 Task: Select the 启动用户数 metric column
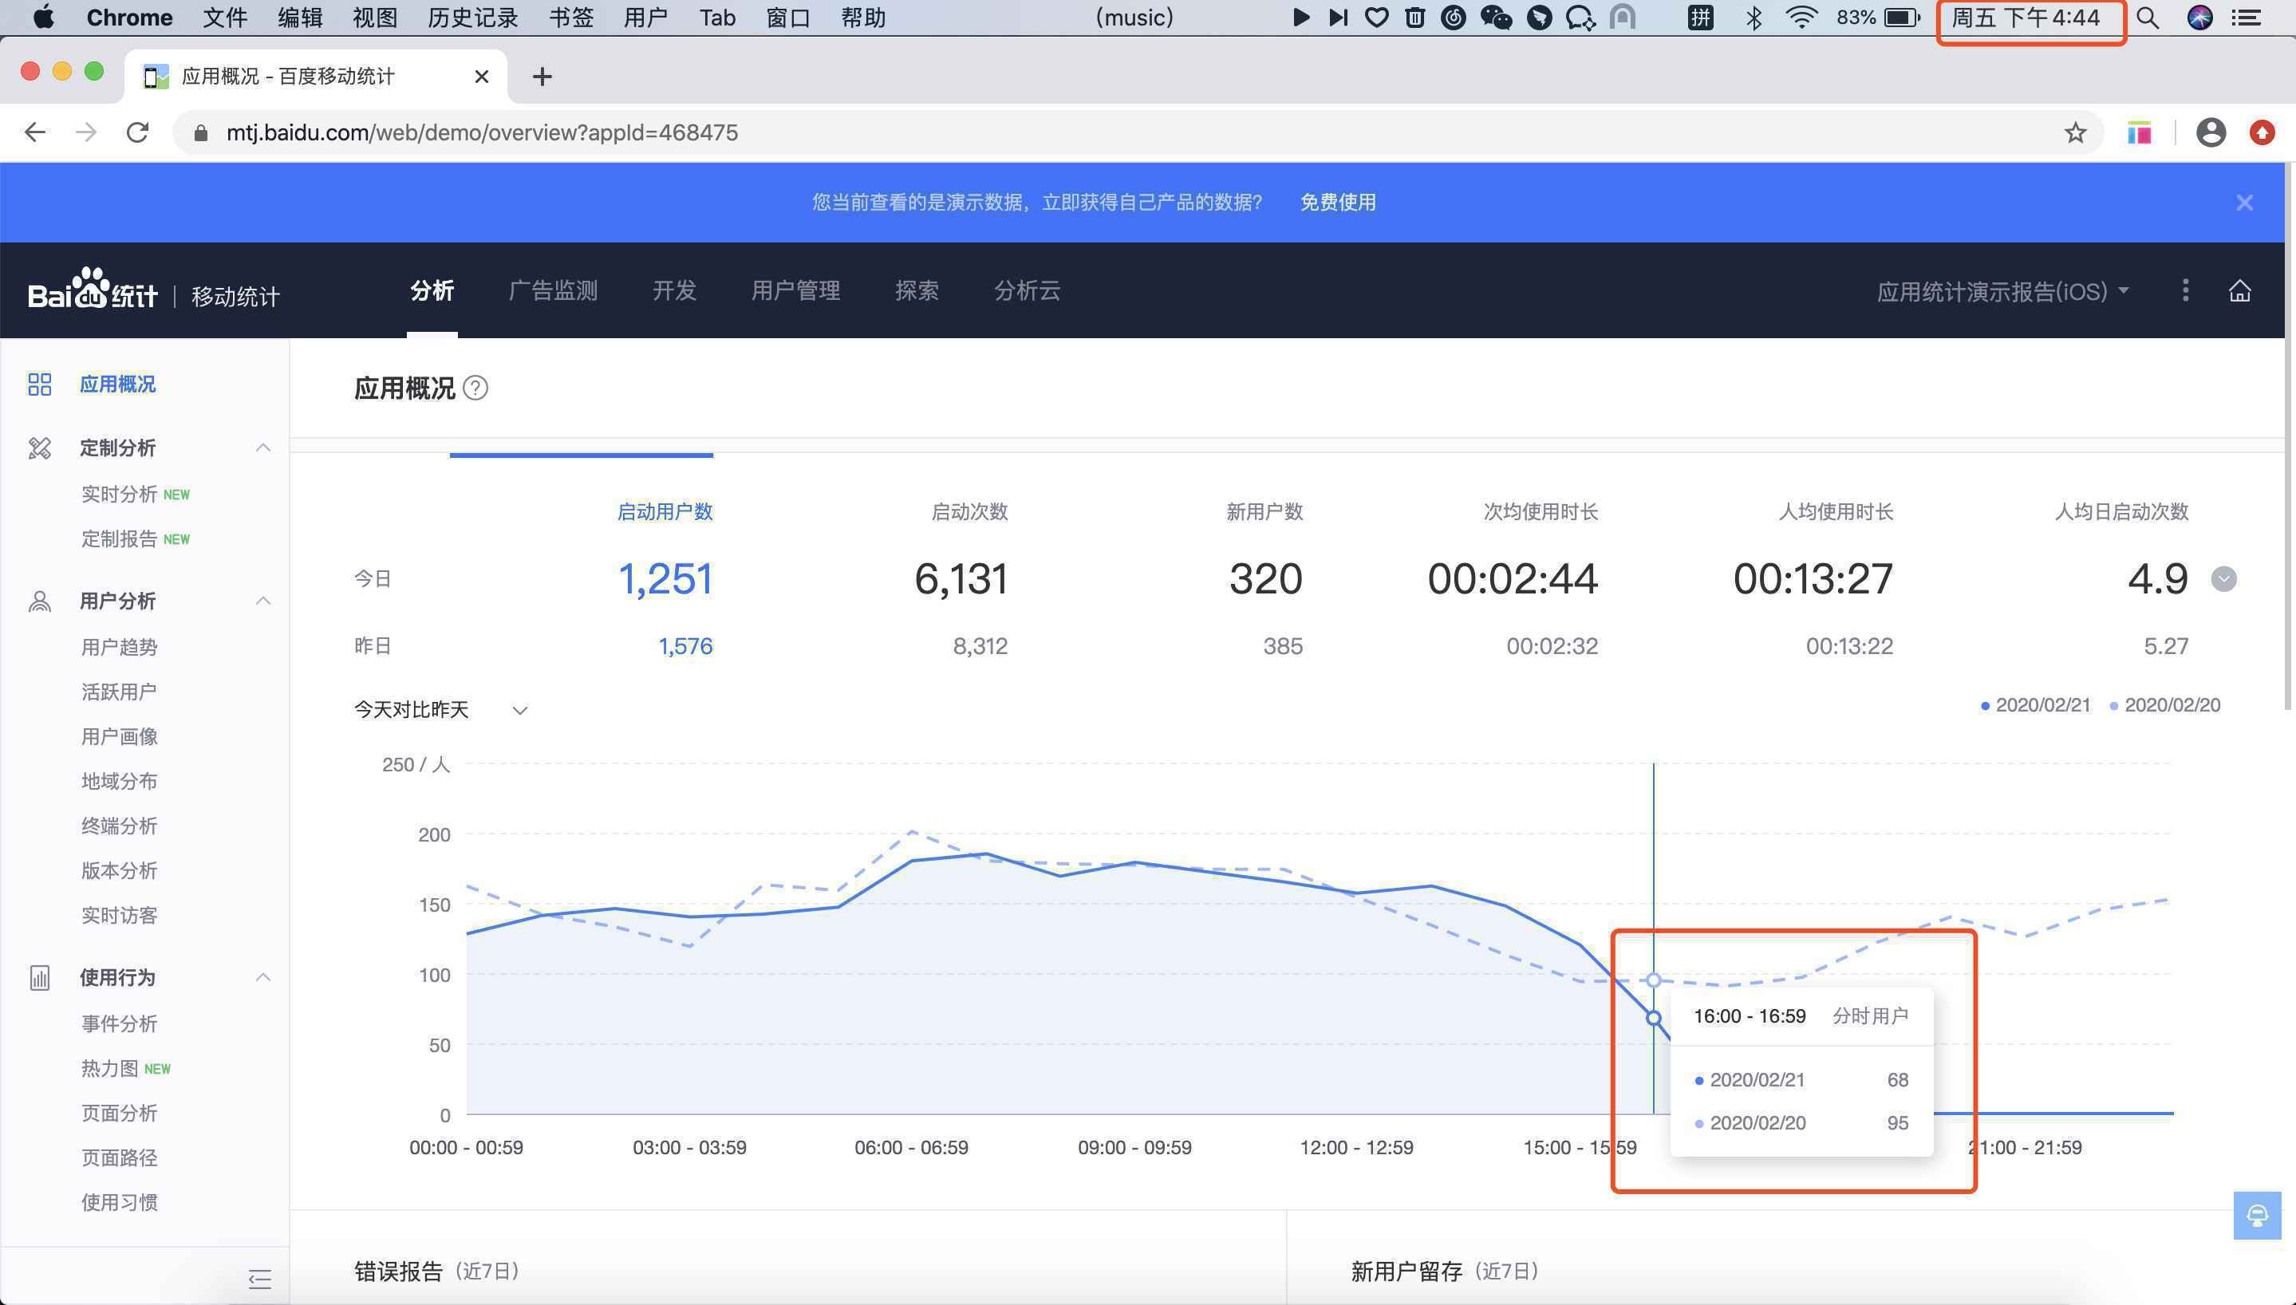pyautogui.click(x=665, y=512)
